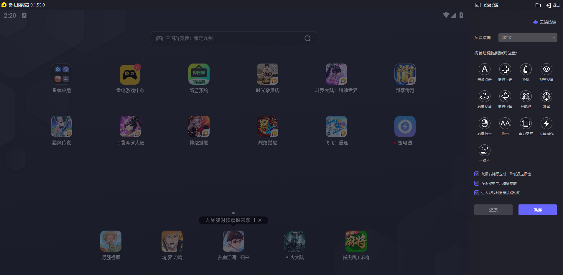Screen dimensions: 563x275
Task: Toggle 鼠标右键行走时，降低行走惯性 checkbox
Action: (x=477, y=174)
